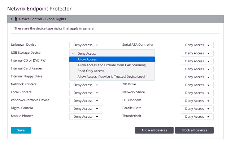Open the Windows Portable Device access dropdown

coord(86,101)
